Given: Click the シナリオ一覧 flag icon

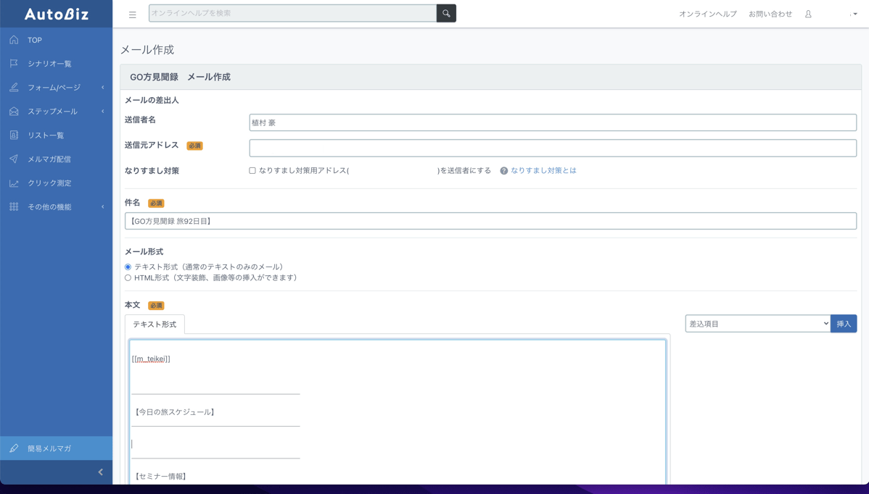Looking at the screenshot, I should pos(14,64).
